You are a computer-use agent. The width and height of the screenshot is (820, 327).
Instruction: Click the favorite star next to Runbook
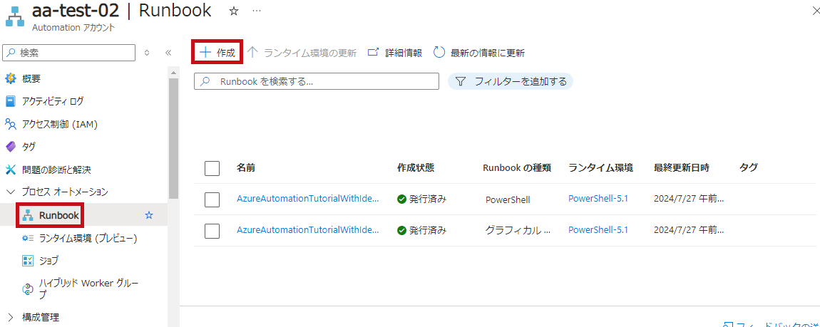click(149, 215)
